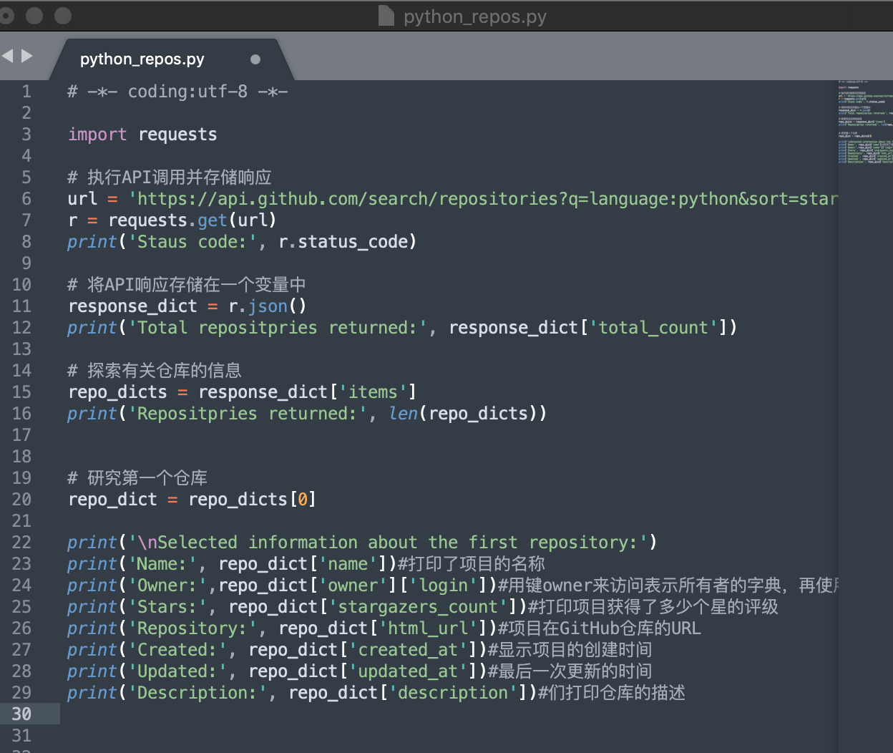The width and height of the screenshot is (893, 753).
Task: Click the comment '将API响应存储在一个变量中' on line 10
Action: (187, 285)
